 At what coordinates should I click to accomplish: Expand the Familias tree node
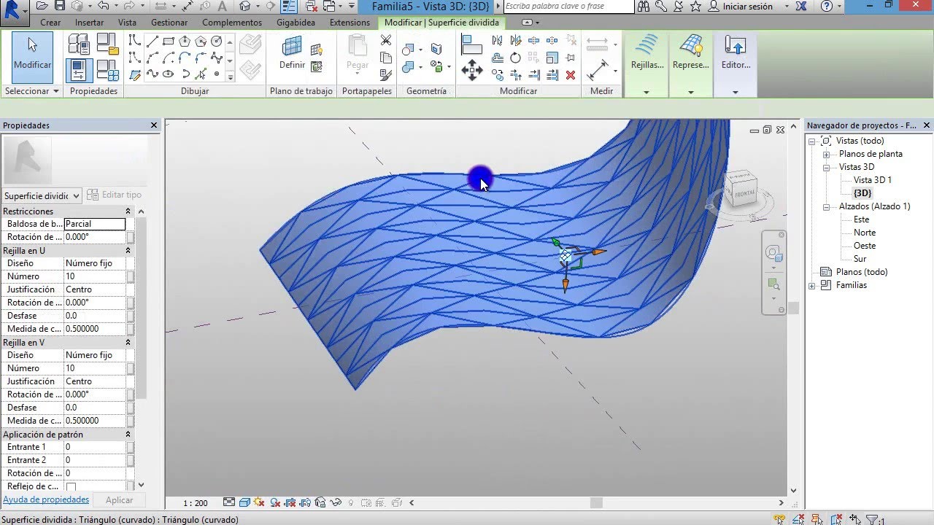812,285
